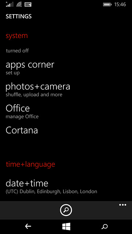Tap the 'manage Office' subtitle text
The height and width of the screenshot is (234, 132).
[x=22, y=116]
